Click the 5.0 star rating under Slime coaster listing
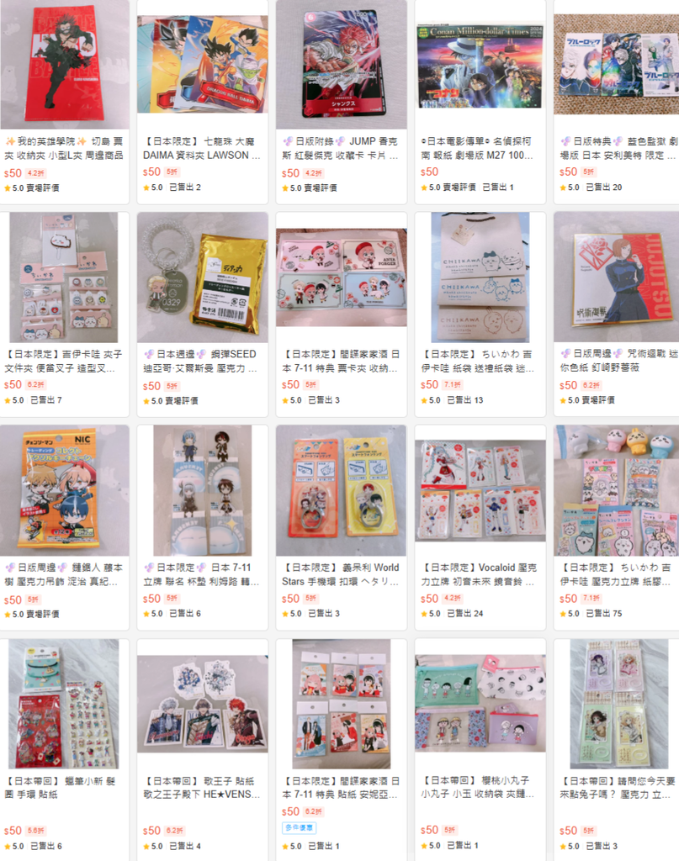This screenshot has height=861, width=679. point(153,613)
